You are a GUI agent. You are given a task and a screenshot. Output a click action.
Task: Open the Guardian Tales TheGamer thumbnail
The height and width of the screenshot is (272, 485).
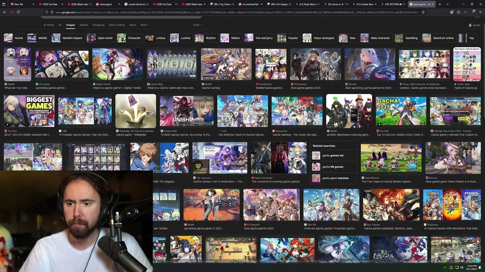452,205
